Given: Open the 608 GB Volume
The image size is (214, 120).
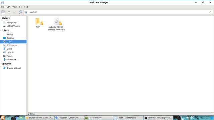Looking at the screenshot, I should click(x=13, y=26).
